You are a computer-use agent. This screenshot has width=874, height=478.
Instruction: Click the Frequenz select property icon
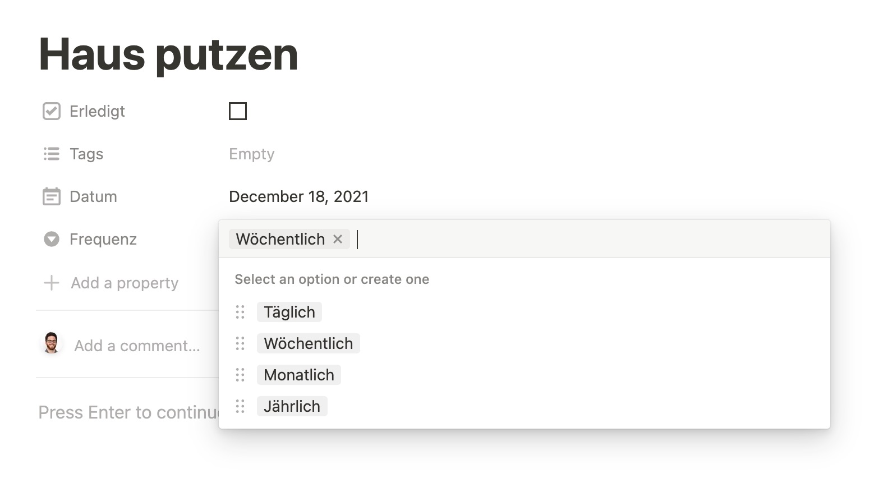click(x=52, y=239)
